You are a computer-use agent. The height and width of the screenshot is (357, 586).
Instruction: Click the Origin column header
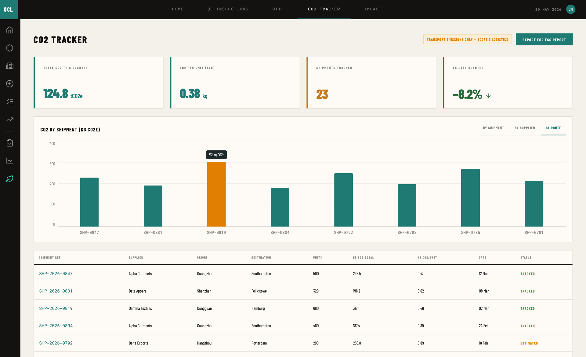tap(202, 258)
